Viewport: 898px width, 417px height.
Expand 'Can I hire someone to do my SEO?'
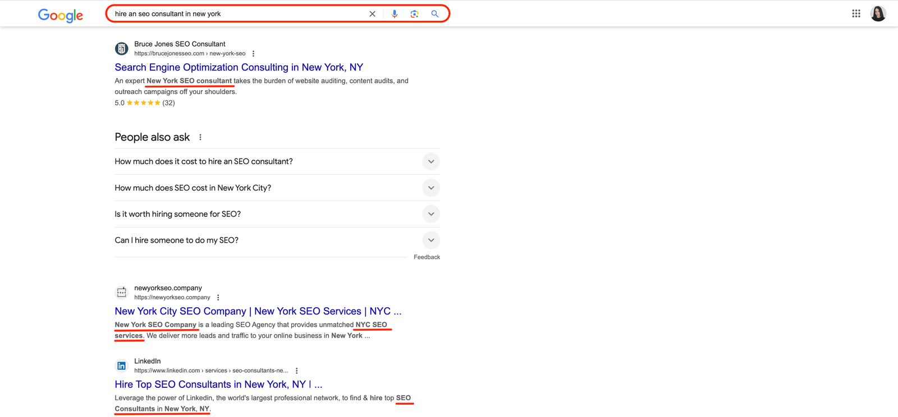click(277, 240)
